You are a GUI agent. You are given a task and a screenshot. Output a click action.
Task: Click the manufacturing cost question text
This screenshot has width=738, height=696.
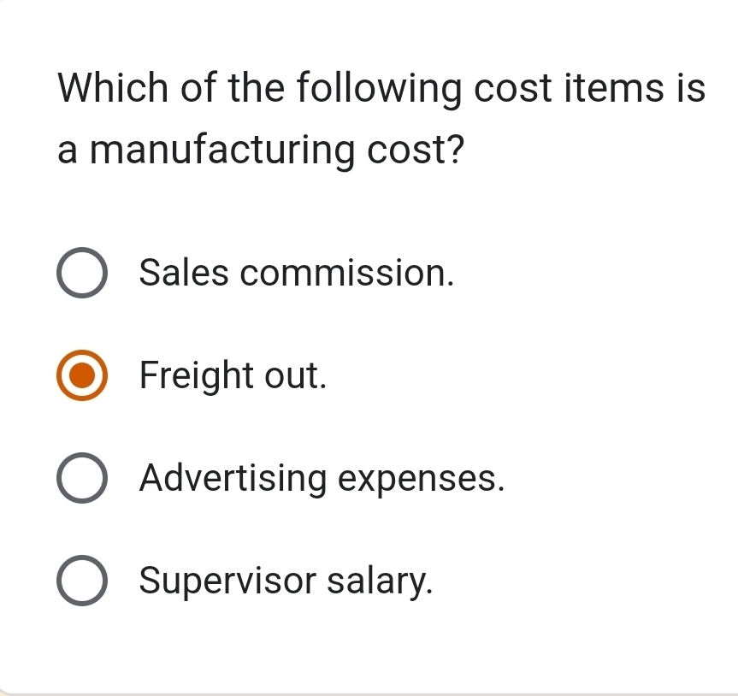(x=381, y=120)
